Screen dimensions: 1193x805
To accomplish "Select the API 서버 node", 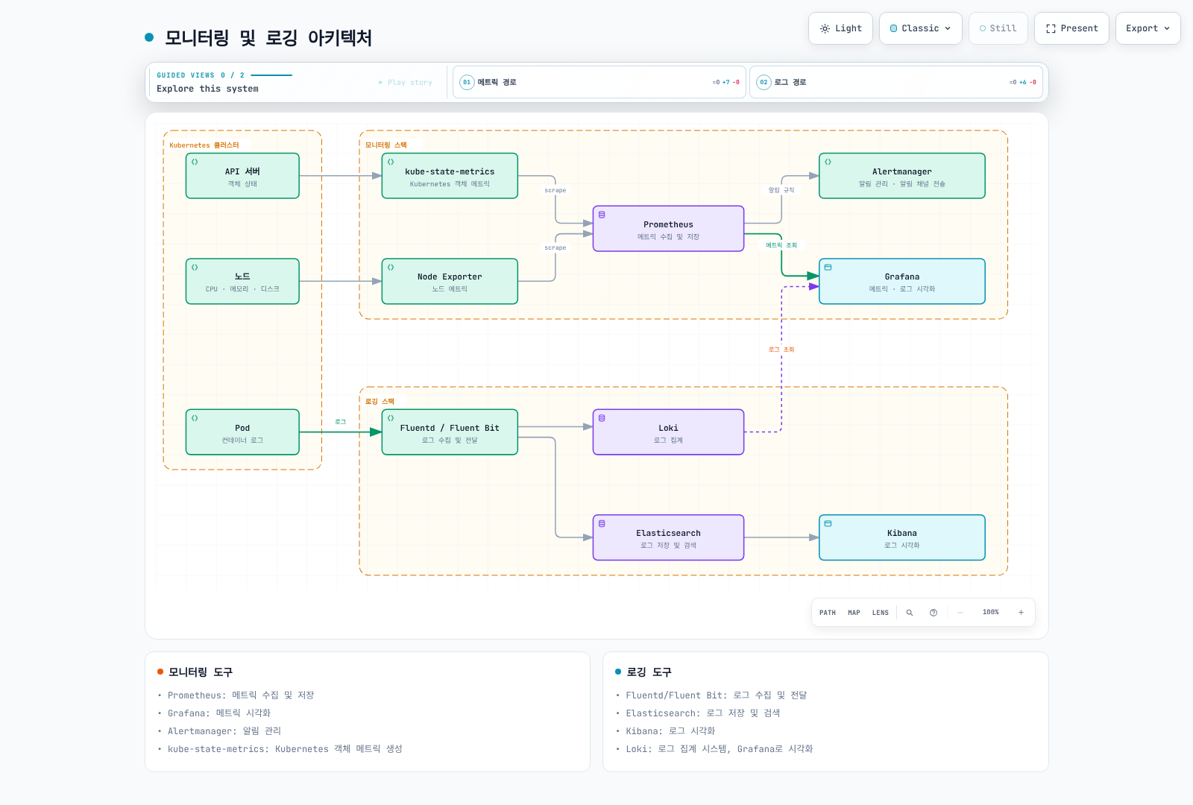I will [x=242, y=176].
